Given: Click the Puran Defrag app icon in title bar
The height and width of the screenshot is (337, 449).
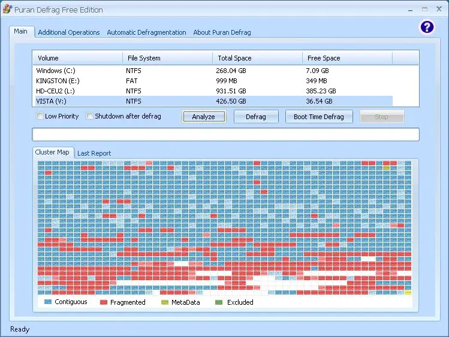Looking at the screenshot, I should [x=7, y=9].
